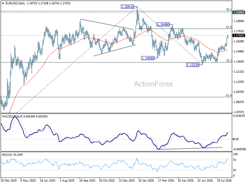Click the 1.18940 price axis value
Image resolution: width=246 pixels, height=184 pixels.
[x=239, y=21]
